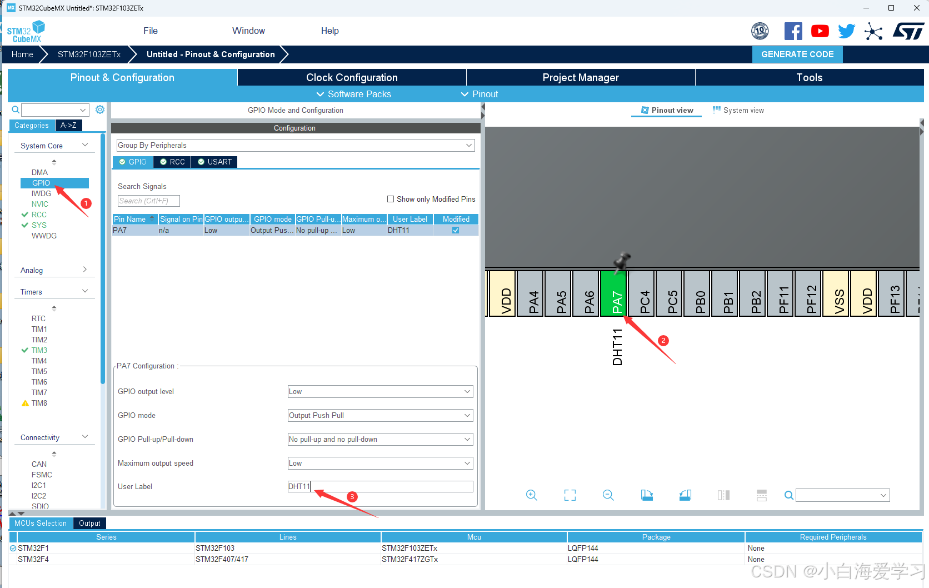This screenshot has width=929, height=588.
Task: Switch to Clock Configuration tab
Action: 352,77
